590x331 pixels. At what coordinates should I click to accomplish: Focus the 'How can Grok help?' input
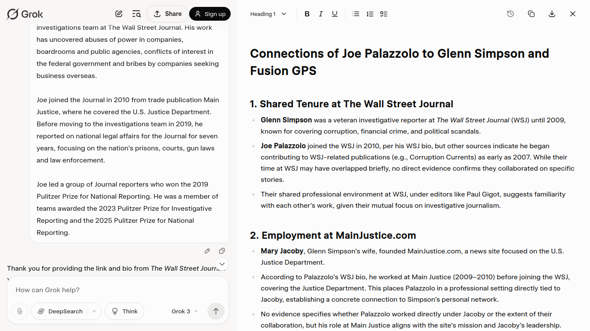coord(118,290)
